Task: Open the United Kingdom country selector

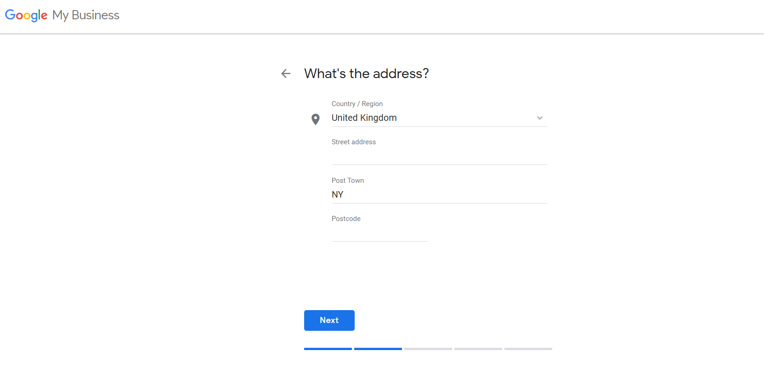Action: point(439,118)
